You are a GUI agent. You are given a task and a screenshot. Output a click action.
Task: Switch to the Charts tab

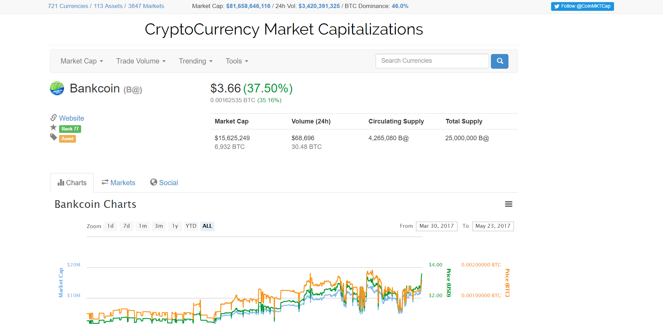tap(72, 183)
